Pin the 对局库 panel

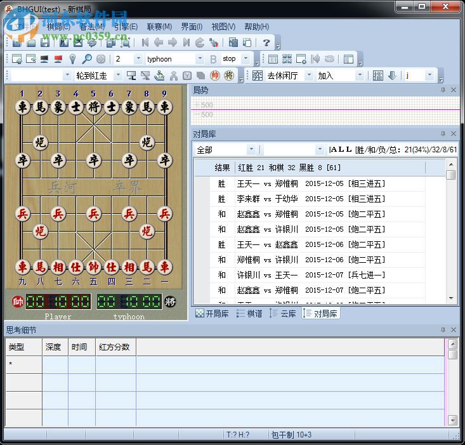click(x=443, y=134)
